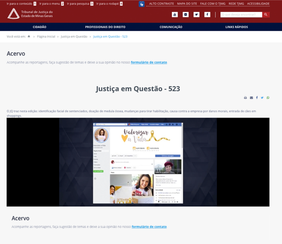Viewport: 282px width, 244px height.
Task: Open Mapa do Site link
Action: click(x=187, y=4)
